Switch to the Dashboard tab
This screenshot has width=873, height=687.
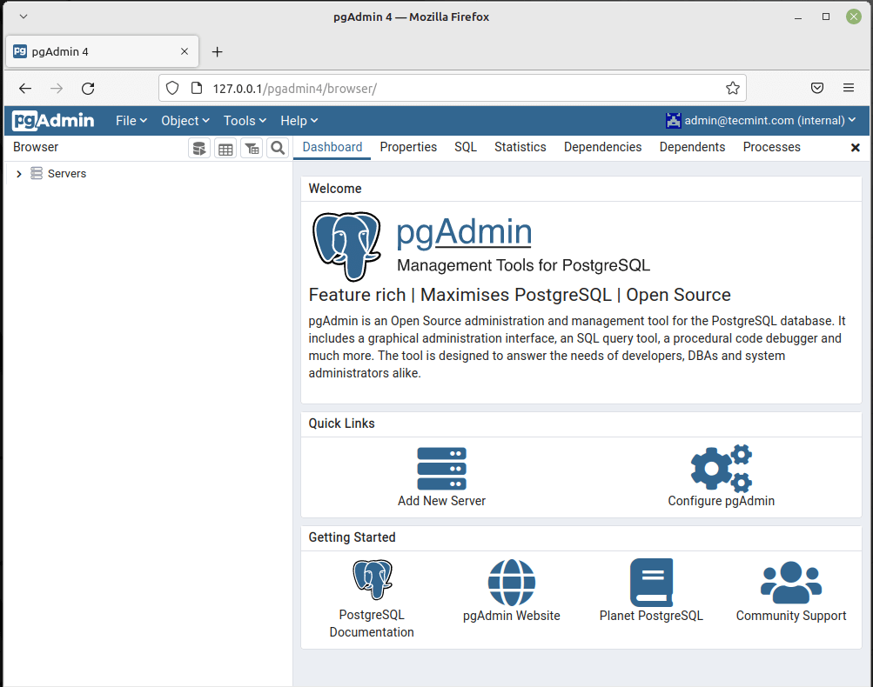[x=332, y=147]
